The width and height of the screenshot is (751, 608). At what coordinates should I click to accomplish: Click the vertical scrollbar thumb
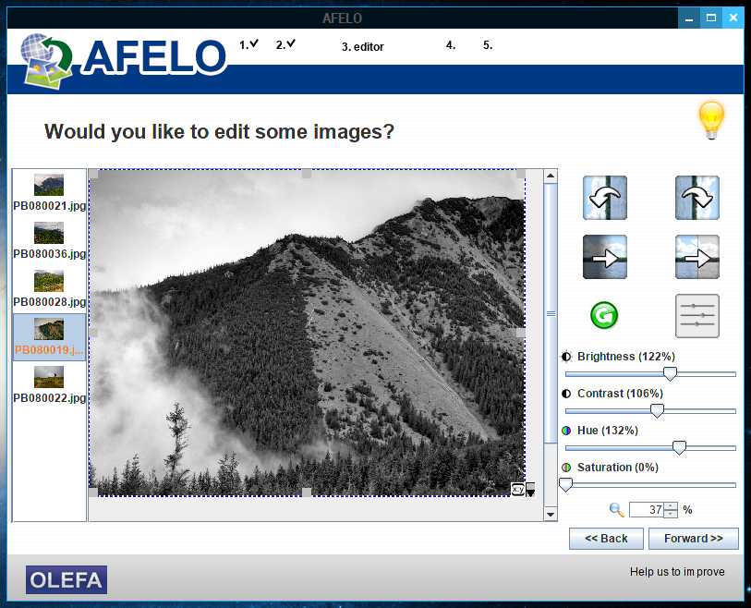tap(551, 313)
